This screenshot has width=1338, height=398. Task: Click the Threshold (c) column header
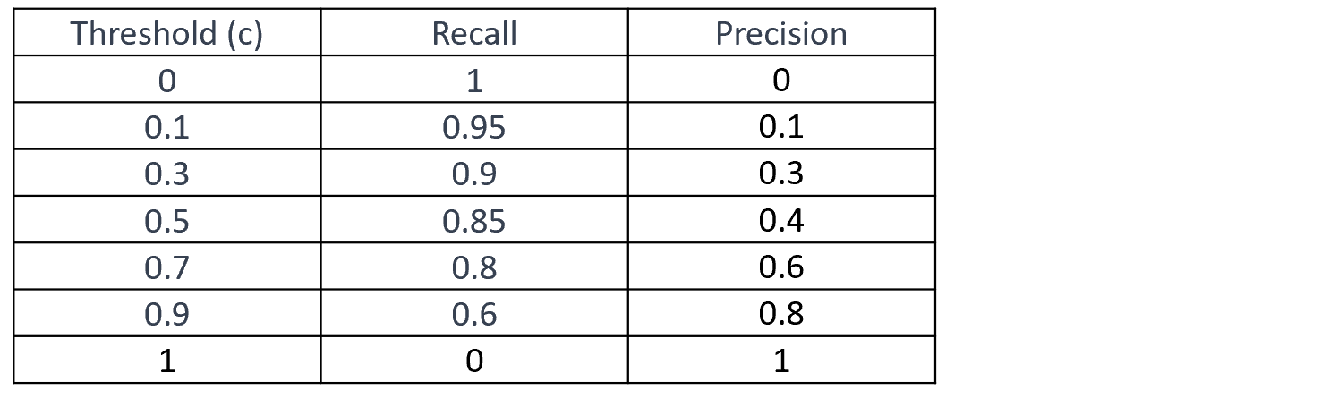pyautogui.click(x=166, y=33)
